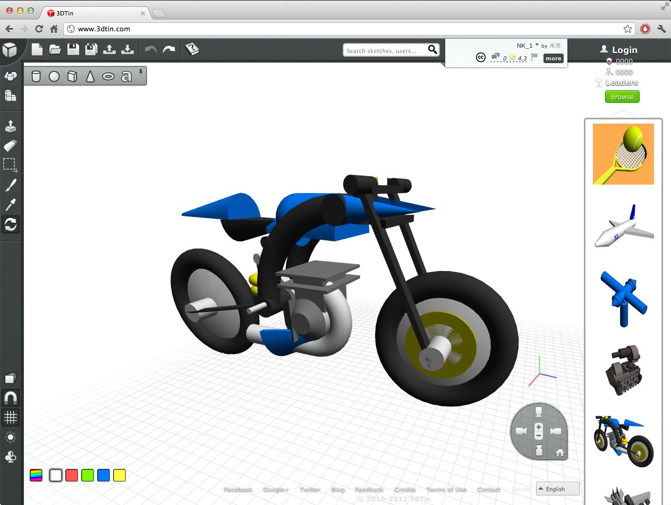Toggle magnet snapping
The height and width of the screenshot is (505, 671).
(x=11, y=397)
